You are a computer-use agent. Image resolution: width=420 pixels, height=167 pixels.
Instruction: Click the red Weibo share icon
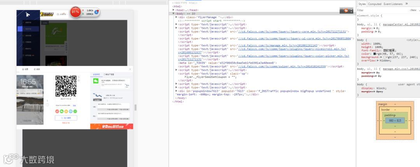pyautogui.click(x=57, y=111)
